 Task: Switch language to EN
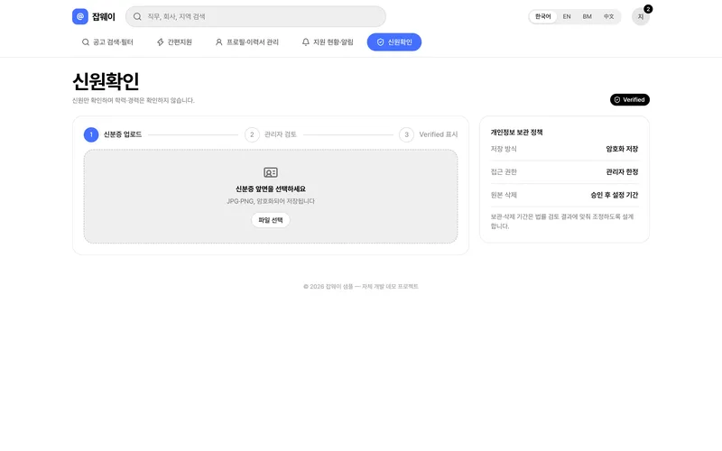click(567, 16)
